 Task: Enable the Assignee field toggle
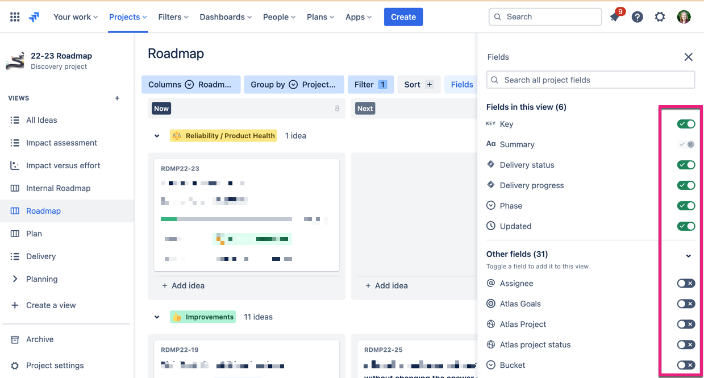[x=686, y=283]
